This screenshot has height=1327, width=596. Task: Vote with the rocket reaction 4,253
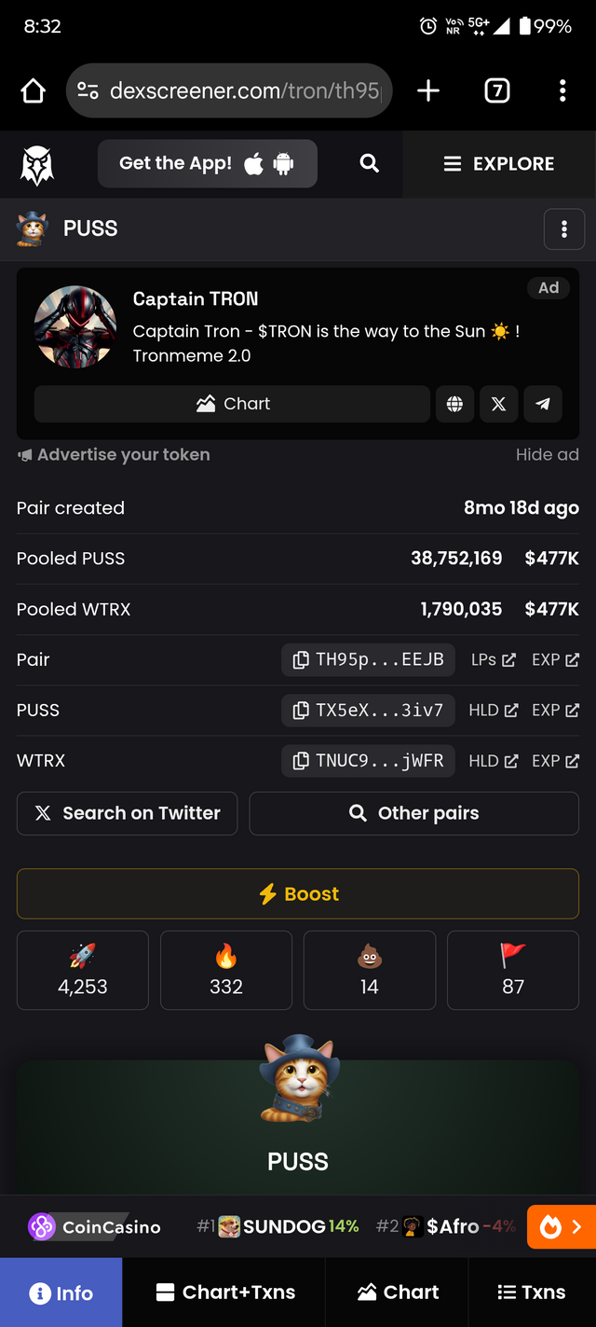[x=83, y=970]
